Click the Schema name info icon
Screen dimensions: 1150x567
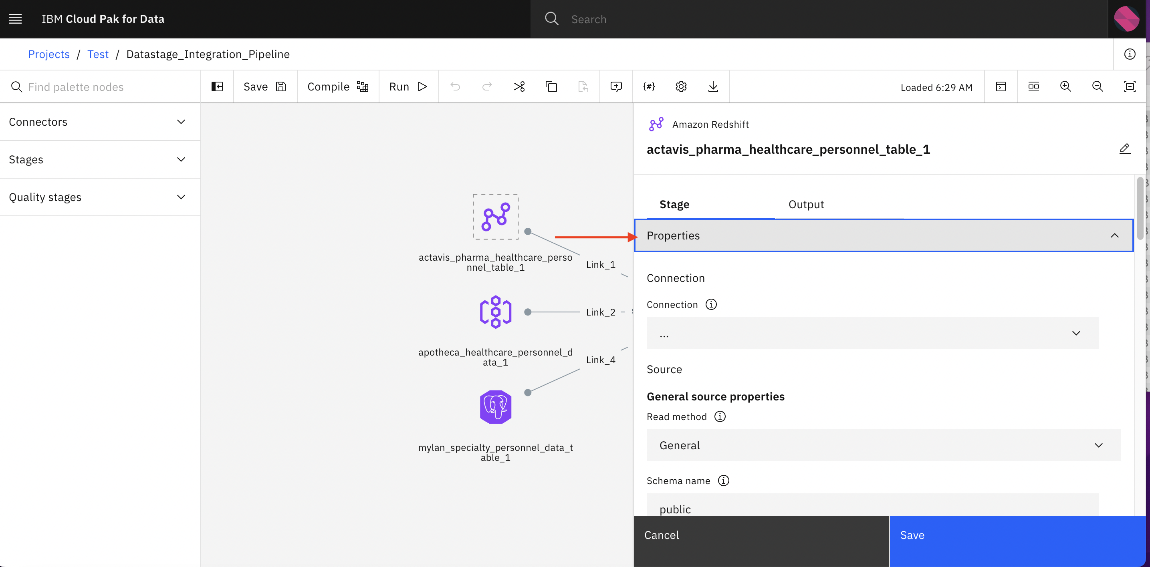coord(723,481)
